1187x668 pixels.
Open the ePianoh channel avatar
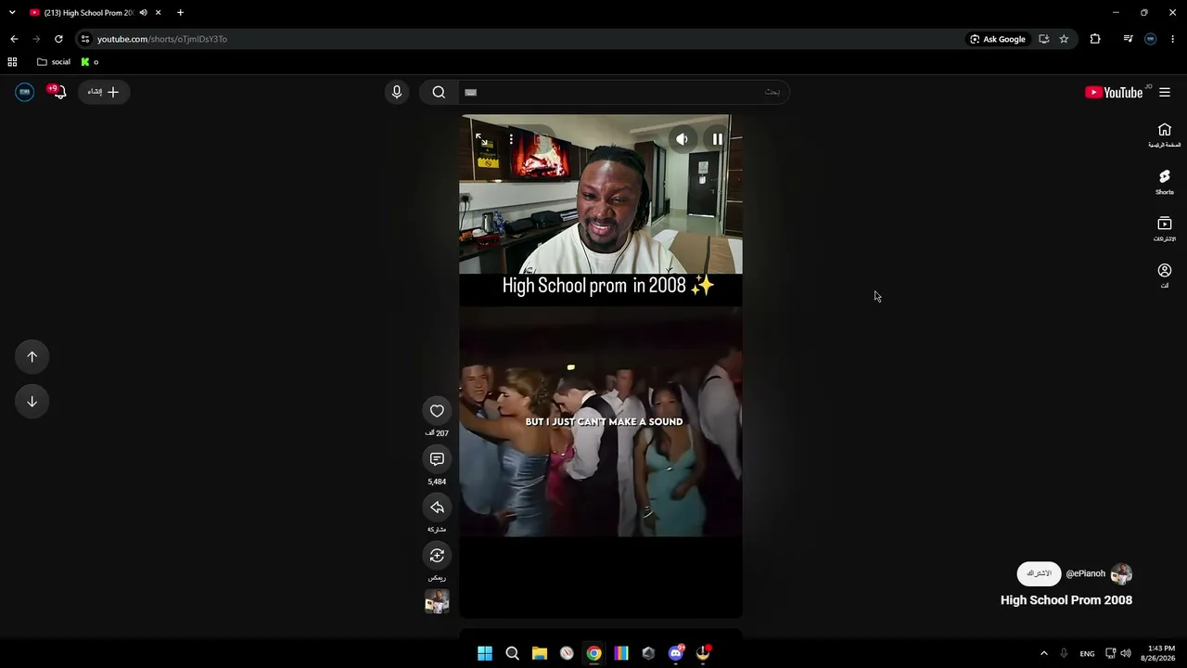click(x=1121, y=573)
